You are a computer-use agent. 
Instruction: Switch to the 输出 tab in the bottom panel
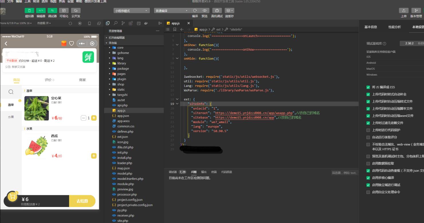[x=204, y=172]
